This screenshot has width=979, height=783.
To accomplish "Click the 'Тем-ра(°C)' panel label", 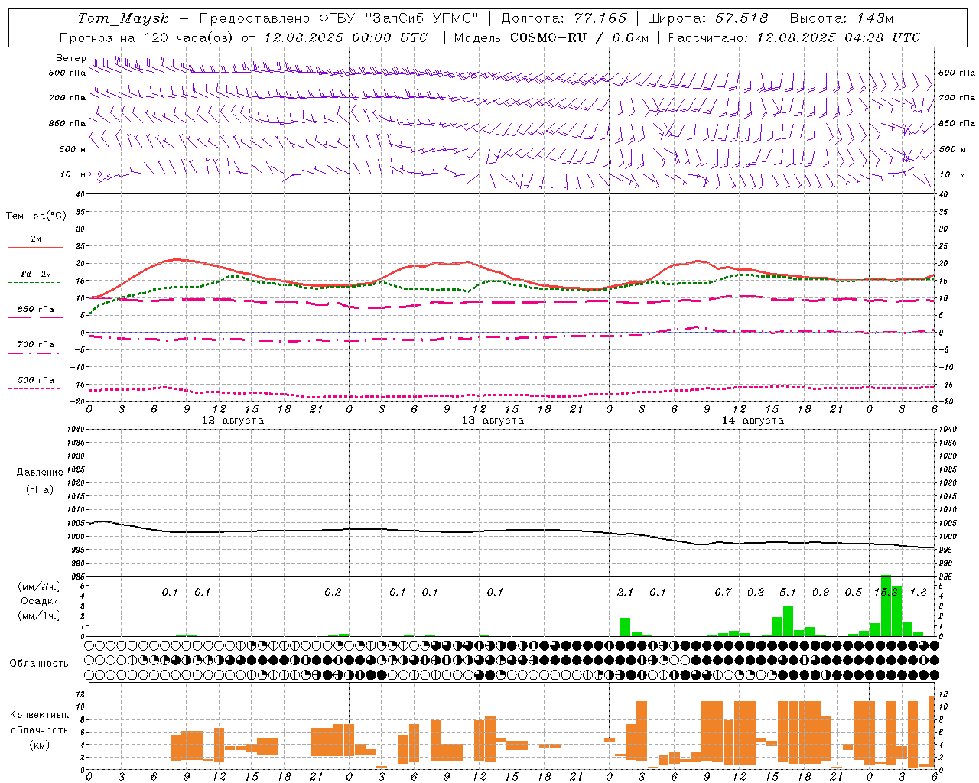I will (x=36, y=216).
